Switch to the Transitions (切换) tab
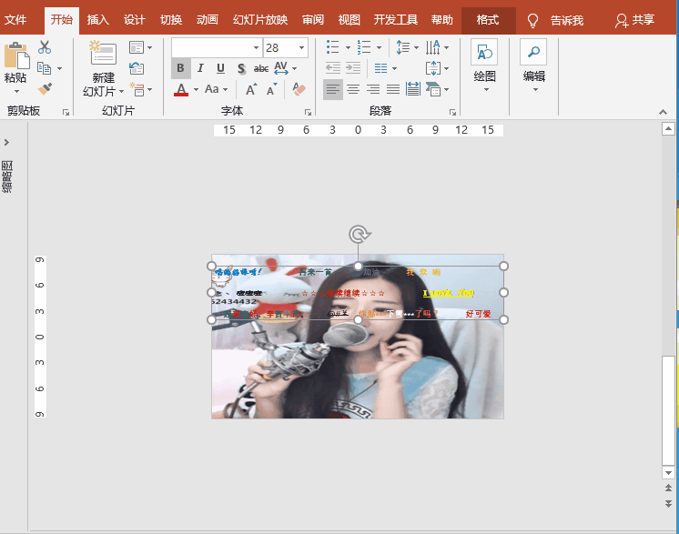The width and height of the screenshot is (679, 534). [x=171, y=20]
